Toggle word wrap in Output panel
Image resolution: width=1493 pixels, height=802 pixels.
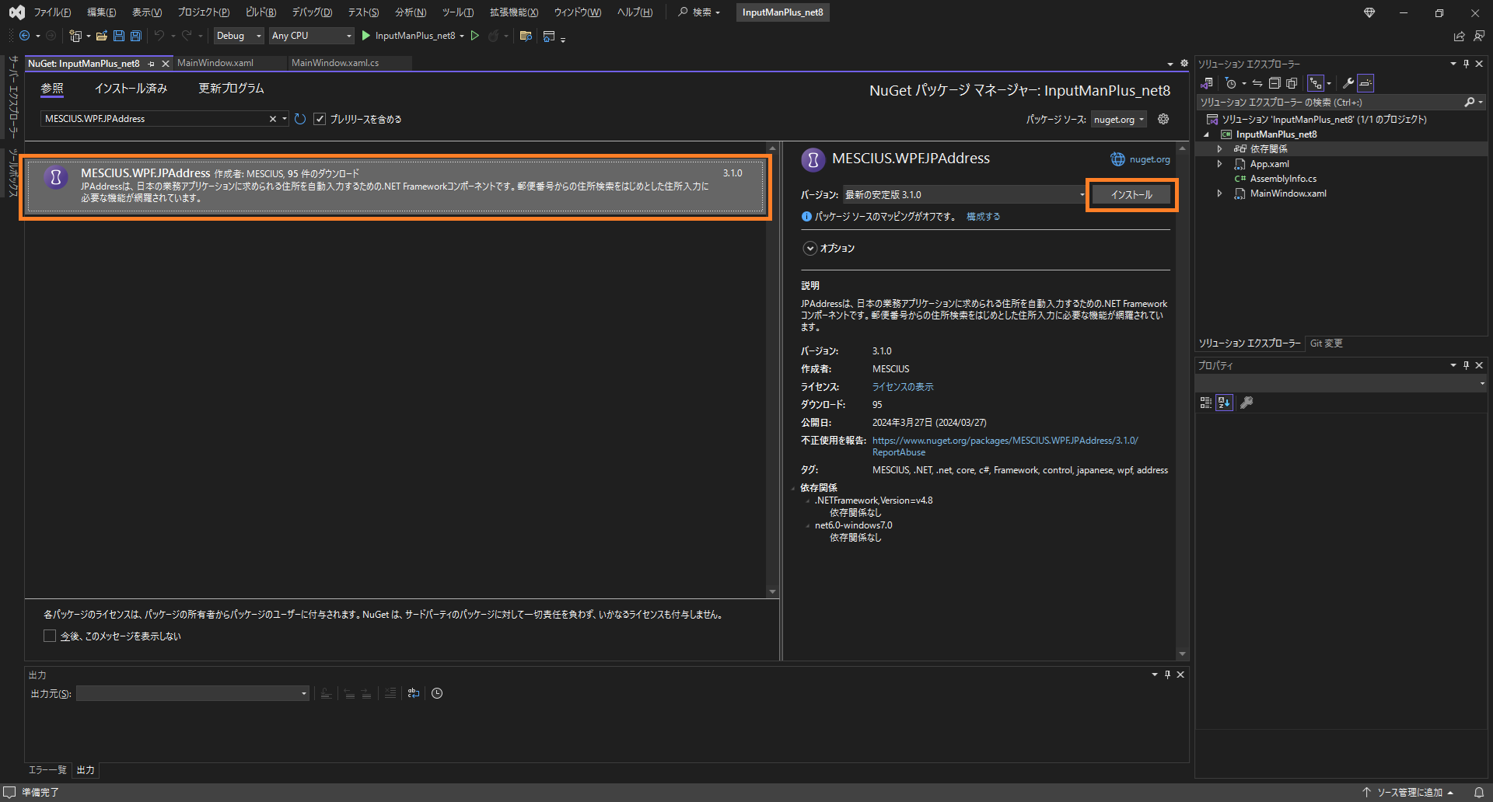tap(414, 693)
